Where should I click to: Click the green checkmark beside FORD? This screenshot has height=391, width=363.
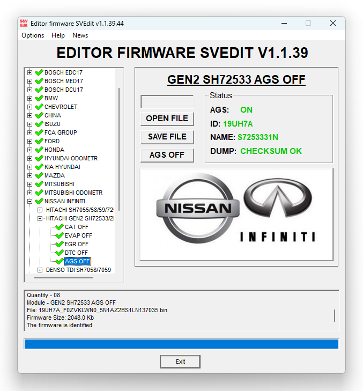(x=39, y=141)
